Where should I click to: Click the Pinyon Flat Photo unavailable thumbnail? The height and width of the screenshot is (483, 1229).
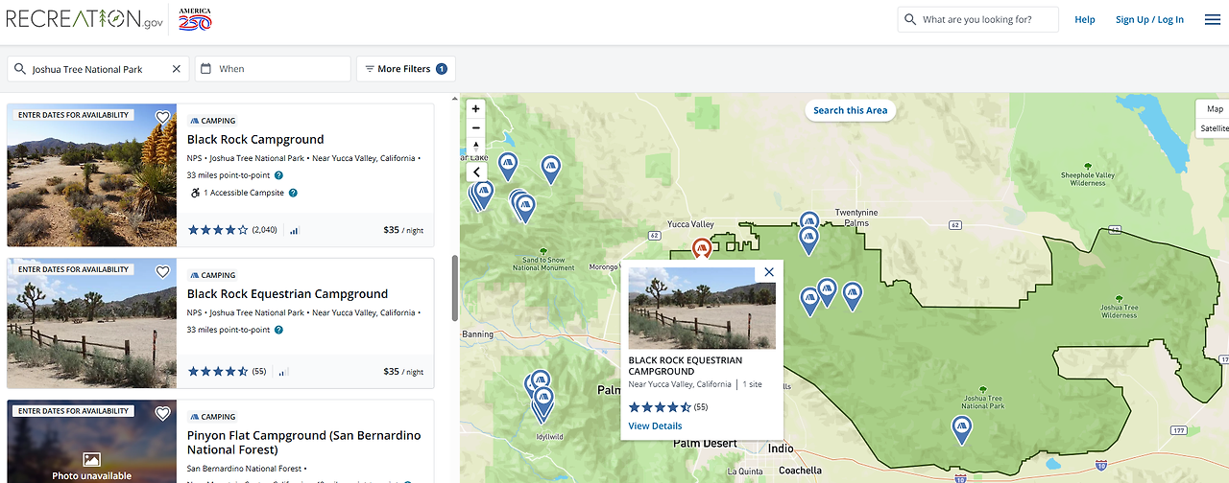92,441
